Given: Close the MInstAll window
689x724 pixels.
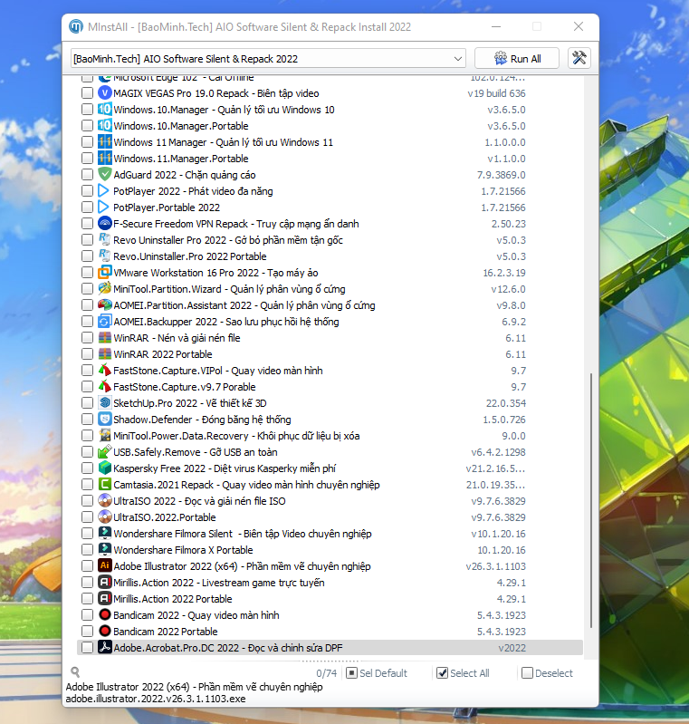Looking at the screenshot, I should tap(579, 26).
